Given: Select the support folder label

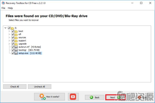Looking at the screenshot, I should (22, 41).
